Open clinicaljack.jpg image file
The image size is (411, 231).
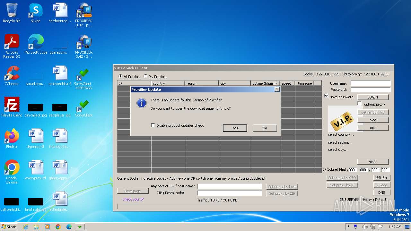36,110
